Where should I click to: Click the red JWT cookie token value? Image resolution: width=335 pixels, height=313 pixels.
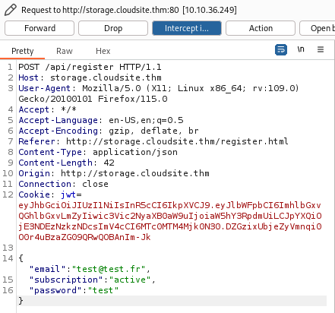coord(170,221)
